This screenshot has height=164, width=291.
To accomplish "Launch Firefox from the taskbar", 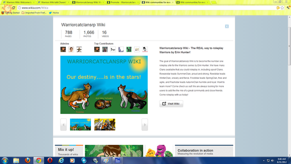I will point(27,160).
